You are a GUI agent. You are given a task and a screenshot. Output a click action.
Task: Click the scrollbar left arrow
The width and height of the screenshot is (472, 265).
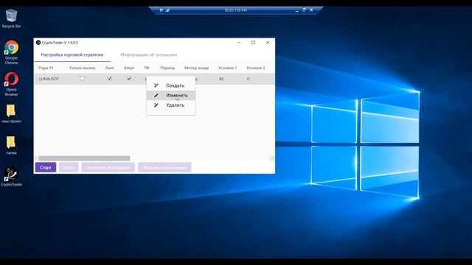point(36,158)
